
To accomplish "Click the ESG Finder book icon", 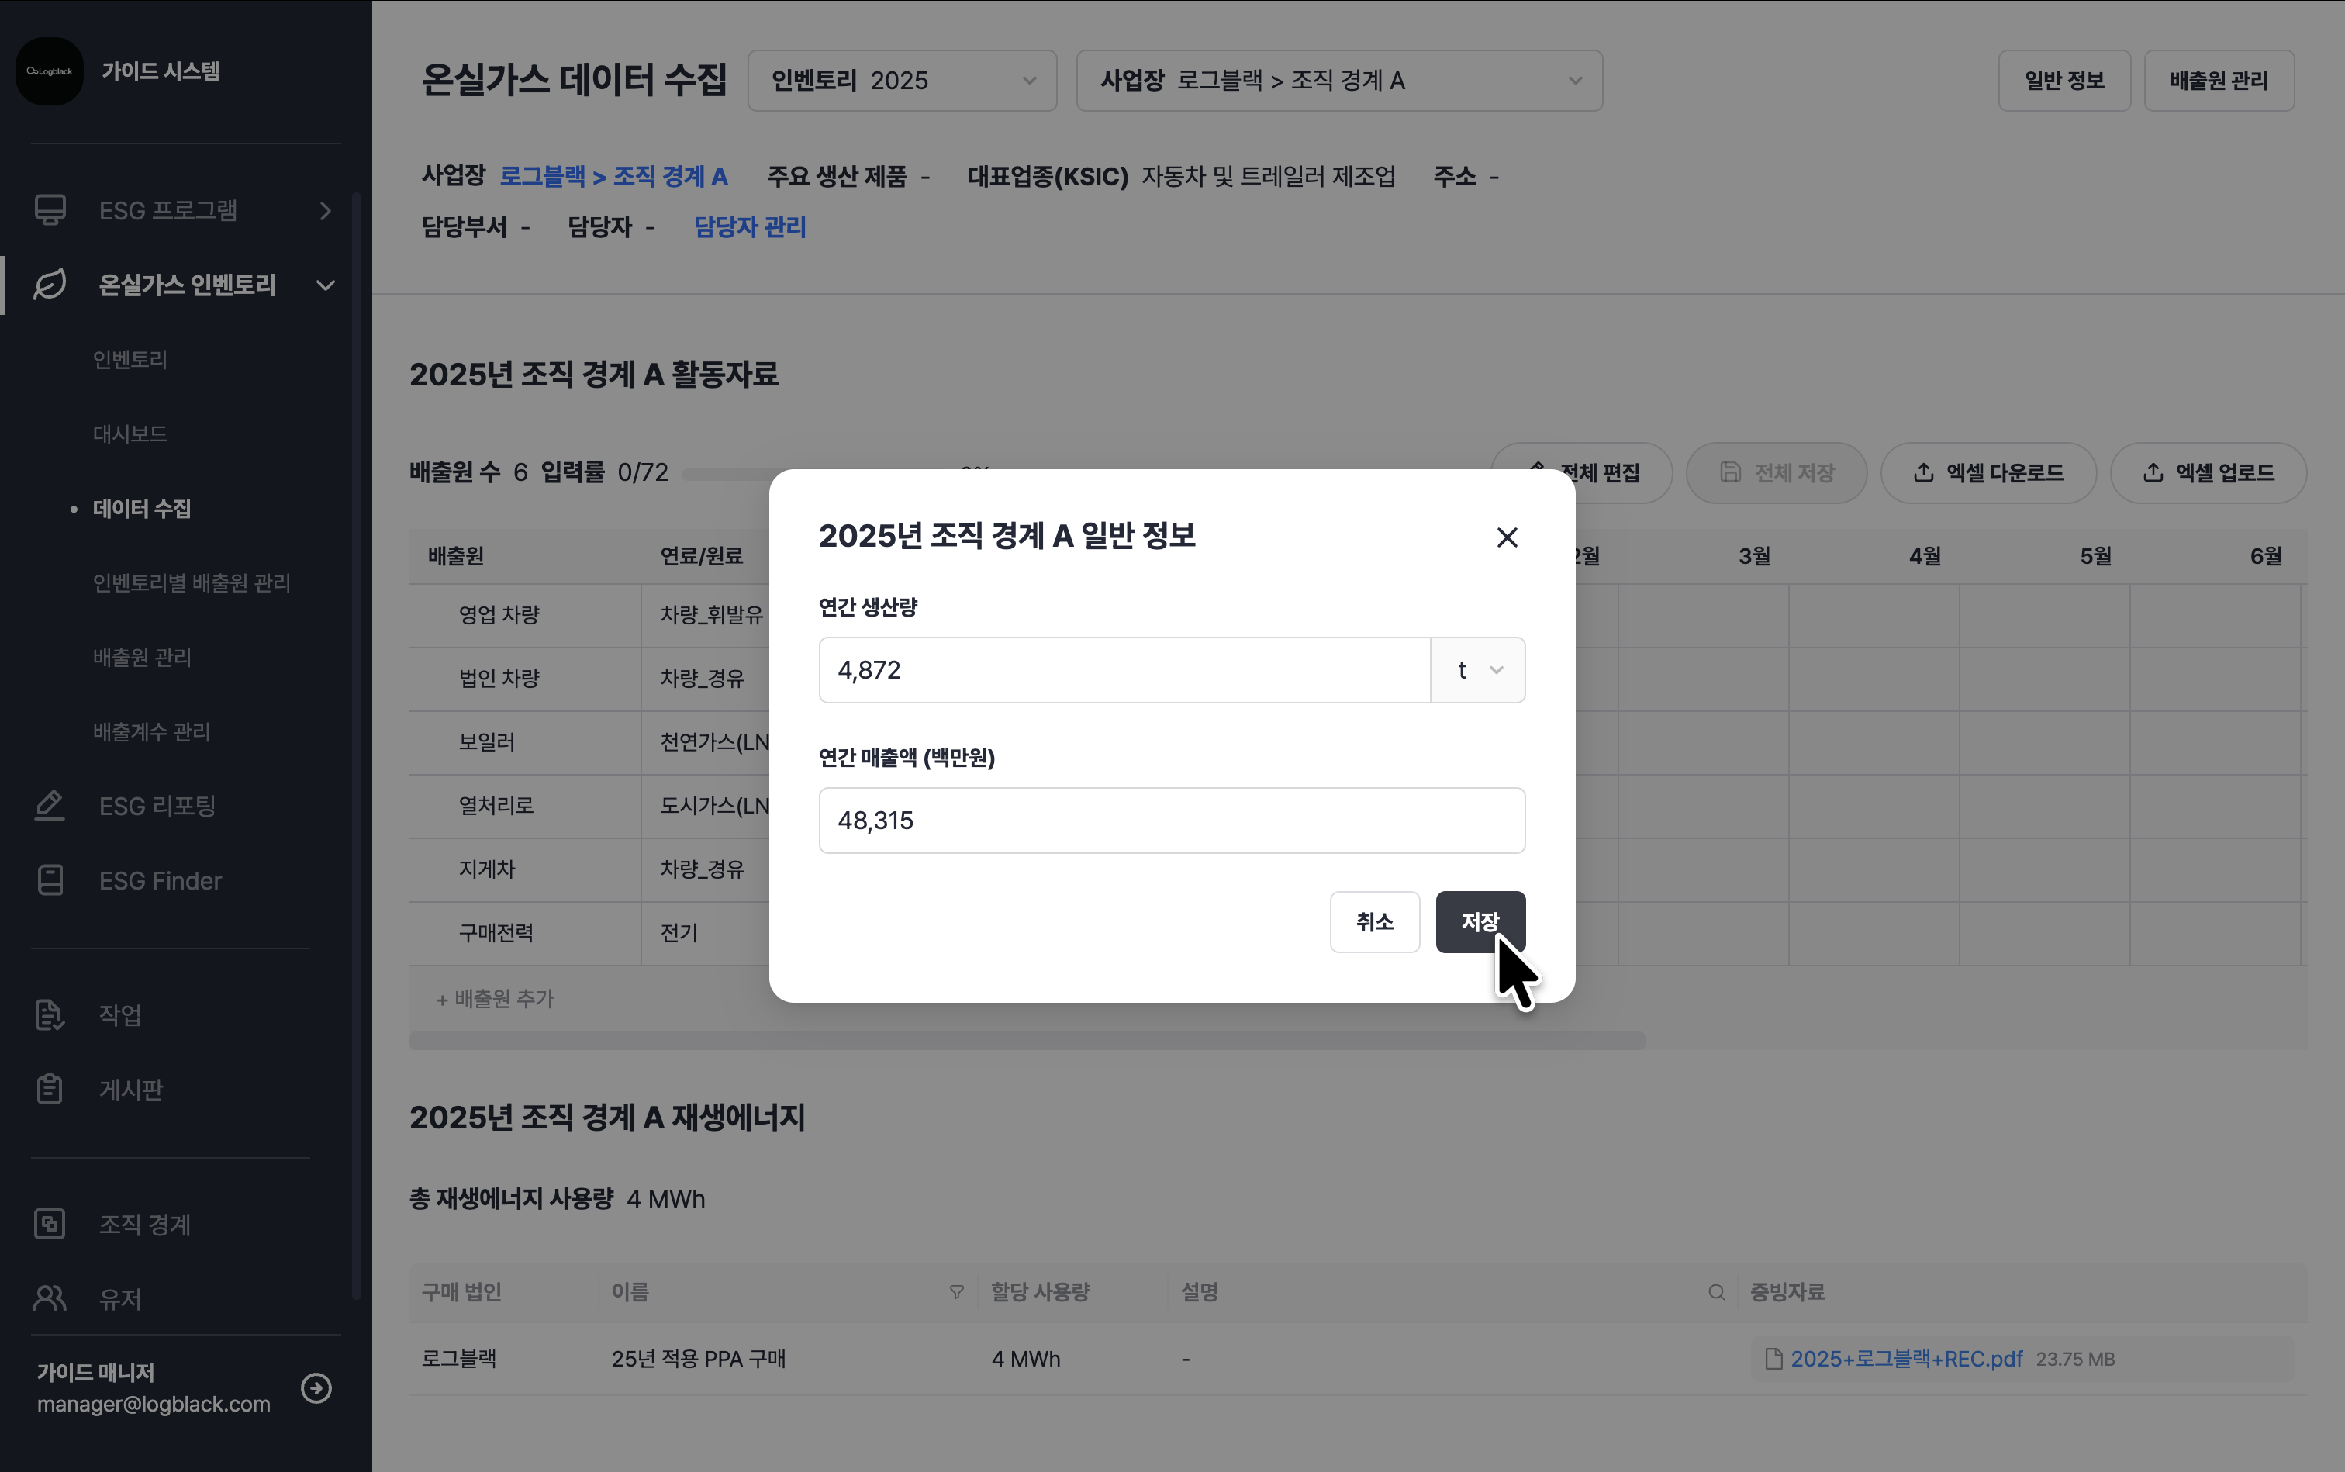I will point(50,880).
